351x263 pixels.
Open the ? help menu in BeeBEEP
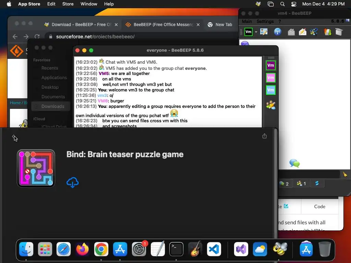(280, 21)
